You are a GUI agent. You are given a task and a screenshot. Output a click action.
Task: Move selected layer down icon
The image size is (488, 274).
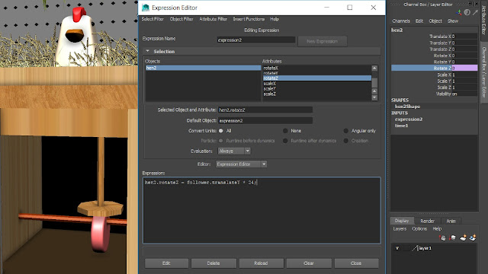[x=453, y=238]
